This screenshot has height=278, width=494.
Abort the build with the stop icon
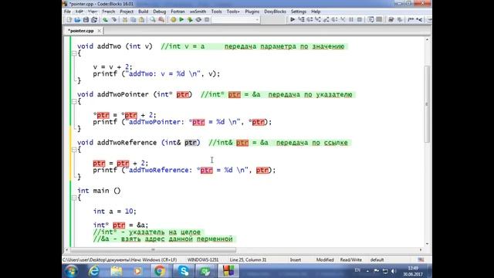coord(207,19)
